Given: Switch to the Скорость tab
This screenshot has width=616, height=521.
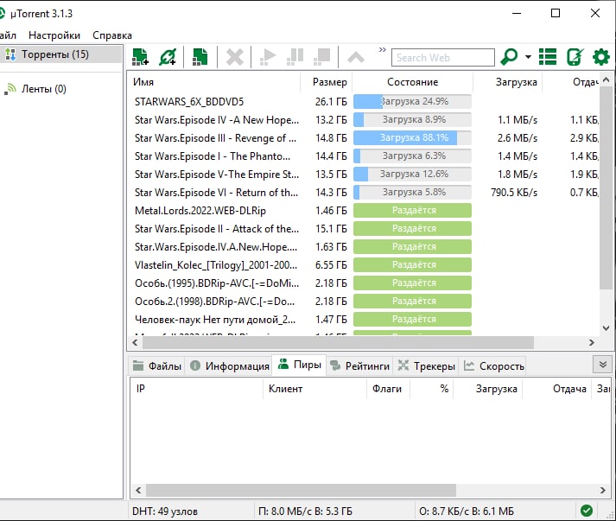Looking at the screenshot, I should (494, 366).
